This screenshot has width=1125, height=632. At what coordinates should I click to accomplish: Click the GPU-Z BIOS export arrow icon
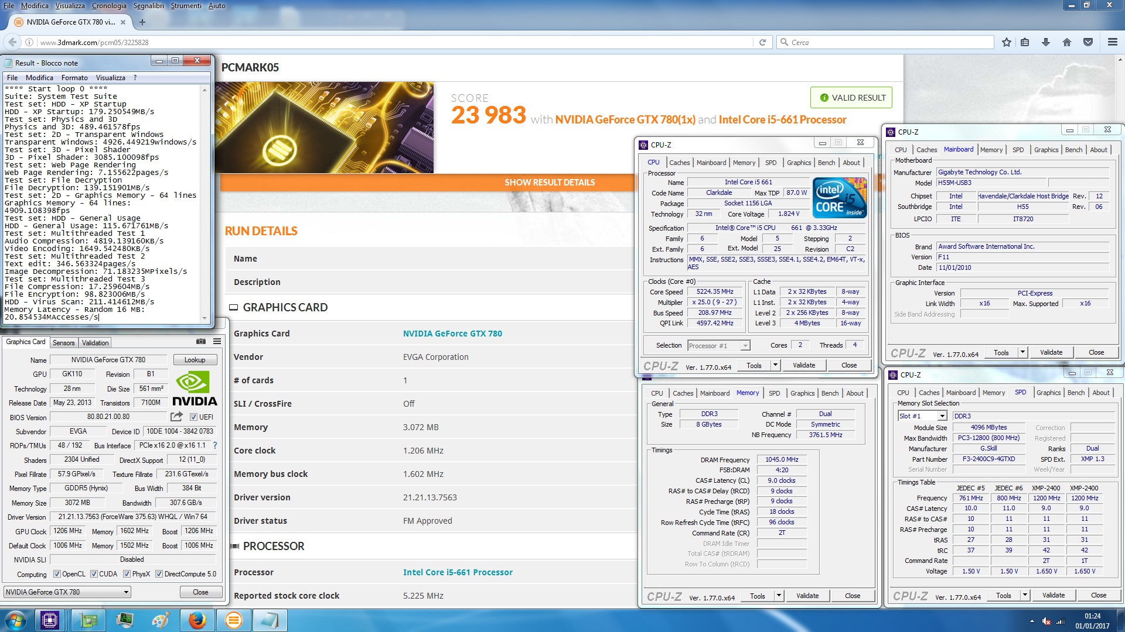(x=176, y=417)
